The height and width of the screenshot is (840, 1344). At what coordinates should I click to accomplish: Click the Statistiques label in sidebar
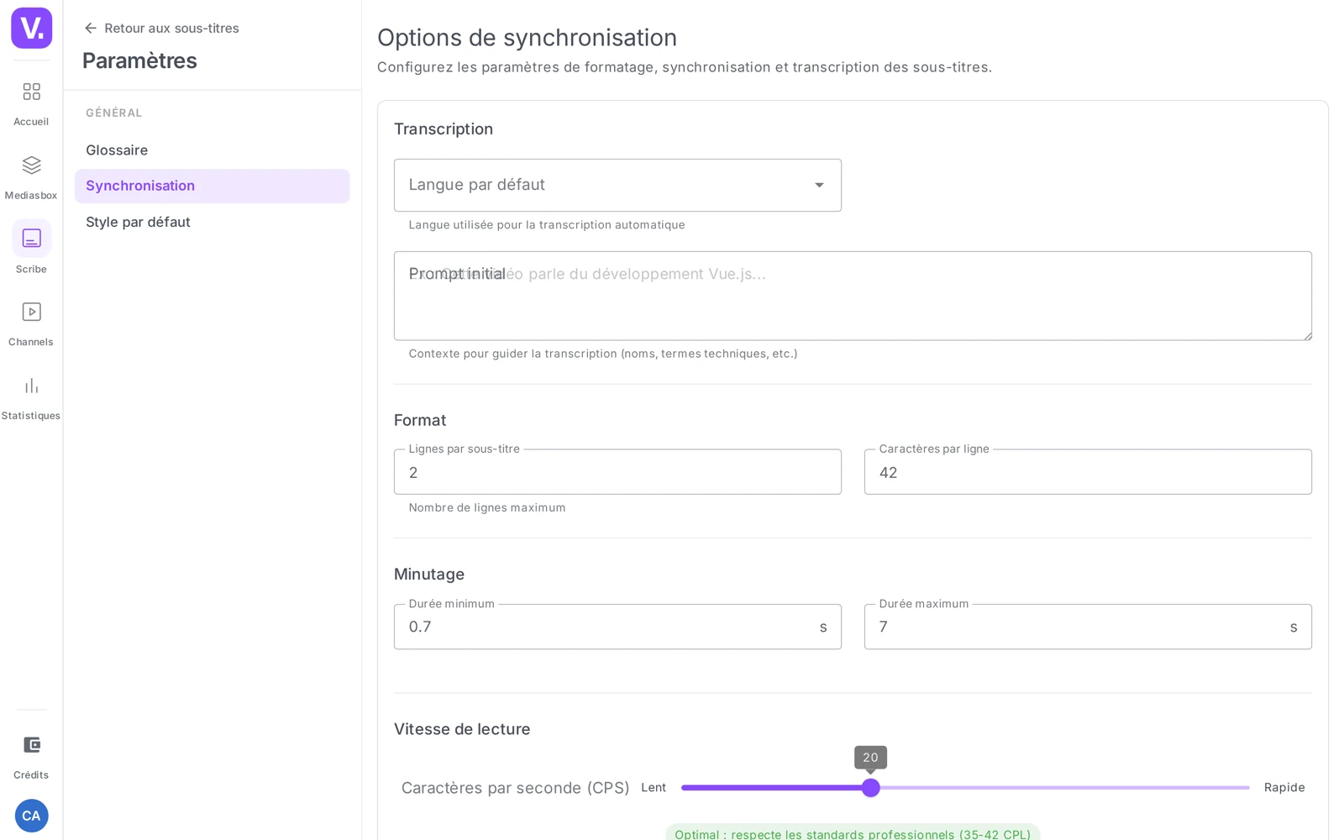click(x=31, y=416)
